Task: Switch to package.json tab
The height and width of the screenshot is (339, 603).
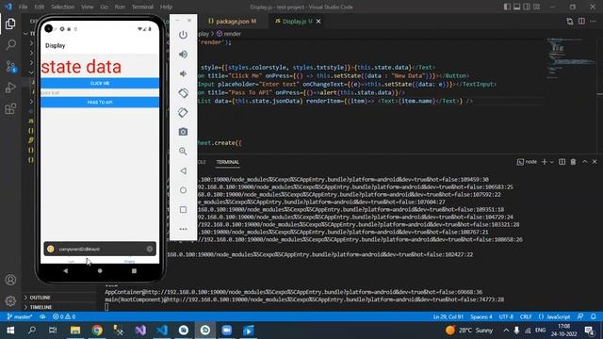Action: pos(232,21)
